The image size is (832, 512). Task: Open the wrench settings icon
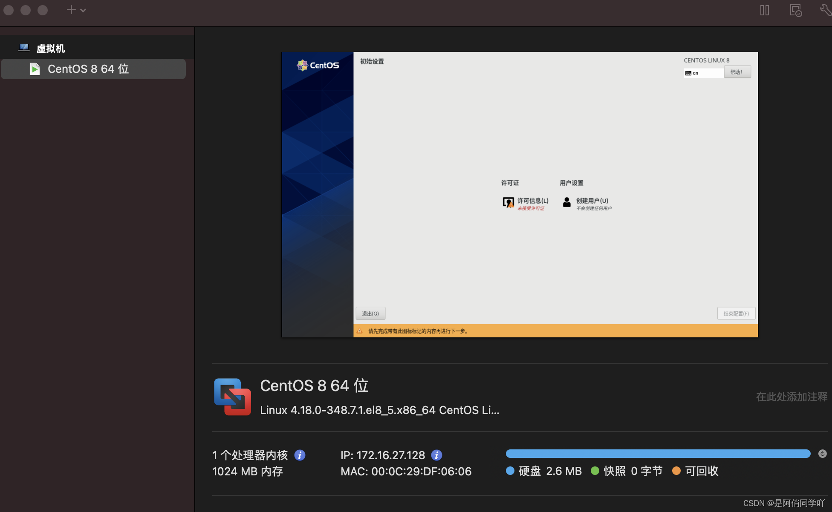pyautogui.click(x=825, y=10)
